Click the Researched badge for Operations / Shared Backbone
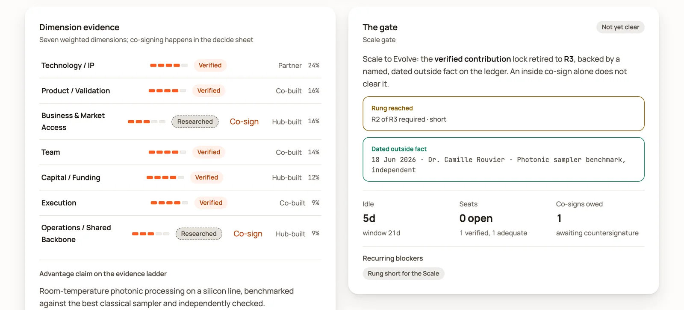 (199, 234)
